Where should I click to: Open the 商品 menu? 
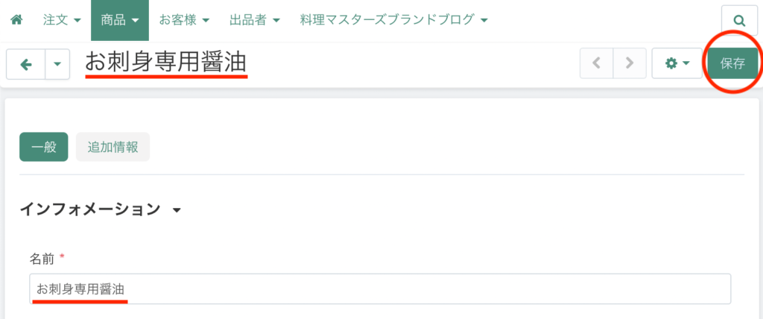coord(119,20)
